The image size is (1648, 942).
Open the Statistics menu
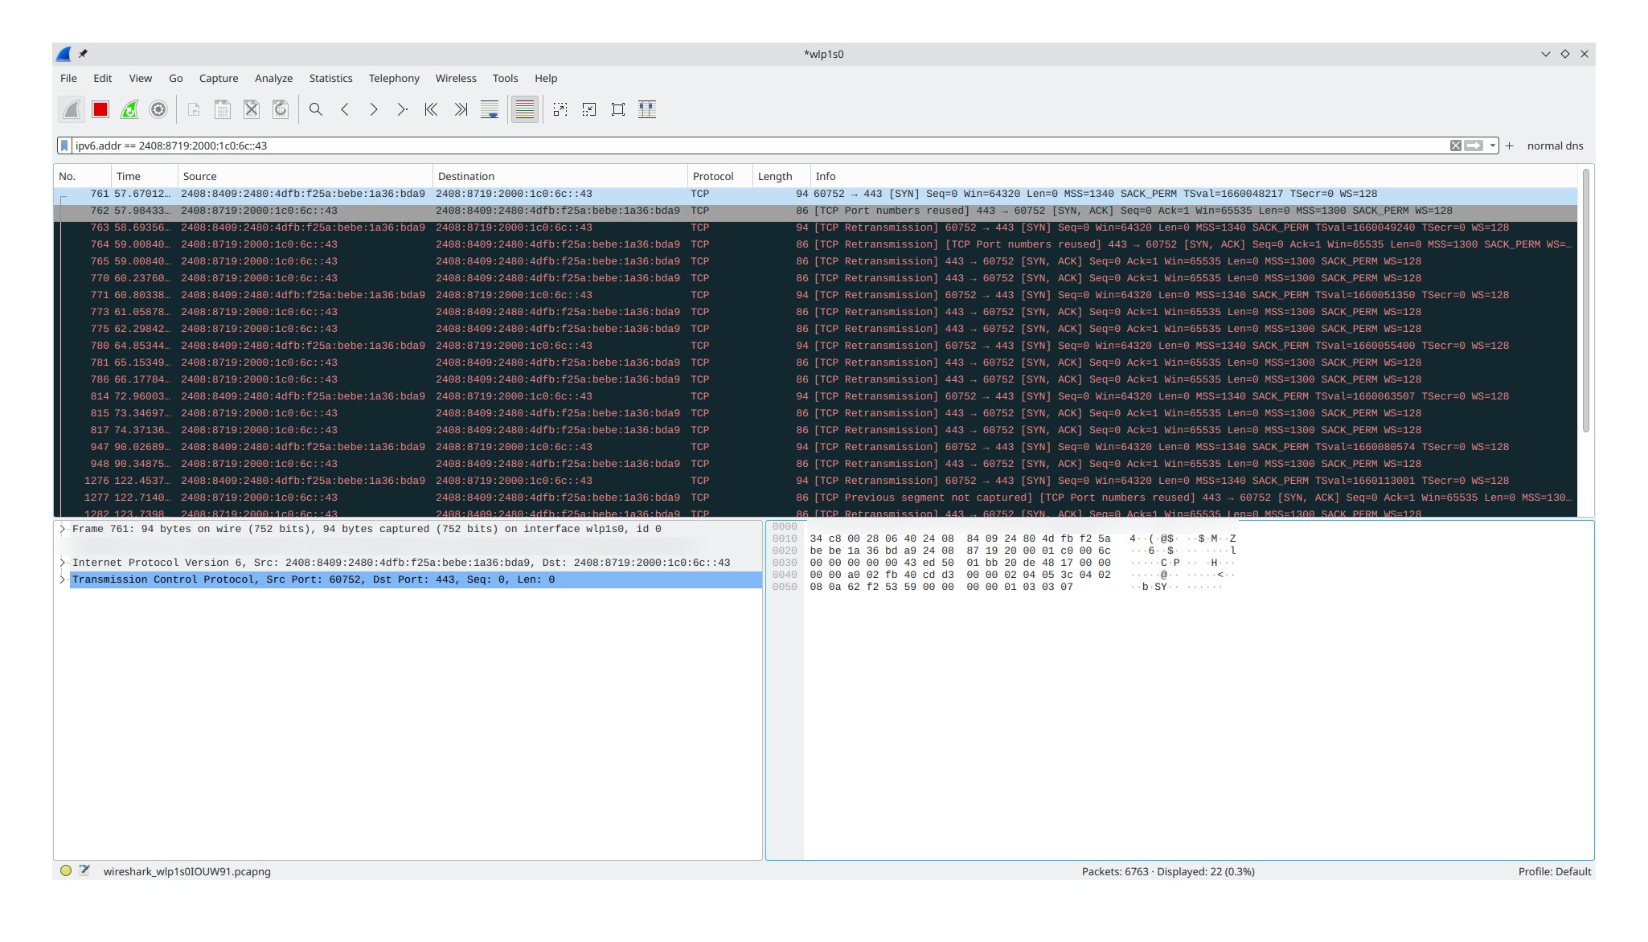click(x=330, y=78)
